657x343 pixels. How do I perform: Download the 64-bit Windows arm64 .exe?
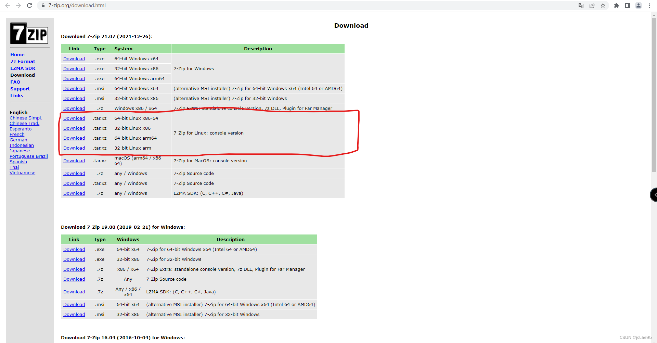point(74,79)
